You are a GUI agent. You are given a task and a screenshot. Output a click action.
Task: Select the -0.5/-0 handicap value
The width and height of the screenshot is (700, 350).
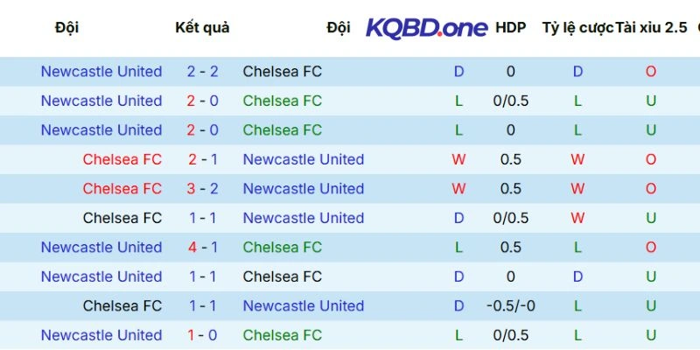(510, 306)
